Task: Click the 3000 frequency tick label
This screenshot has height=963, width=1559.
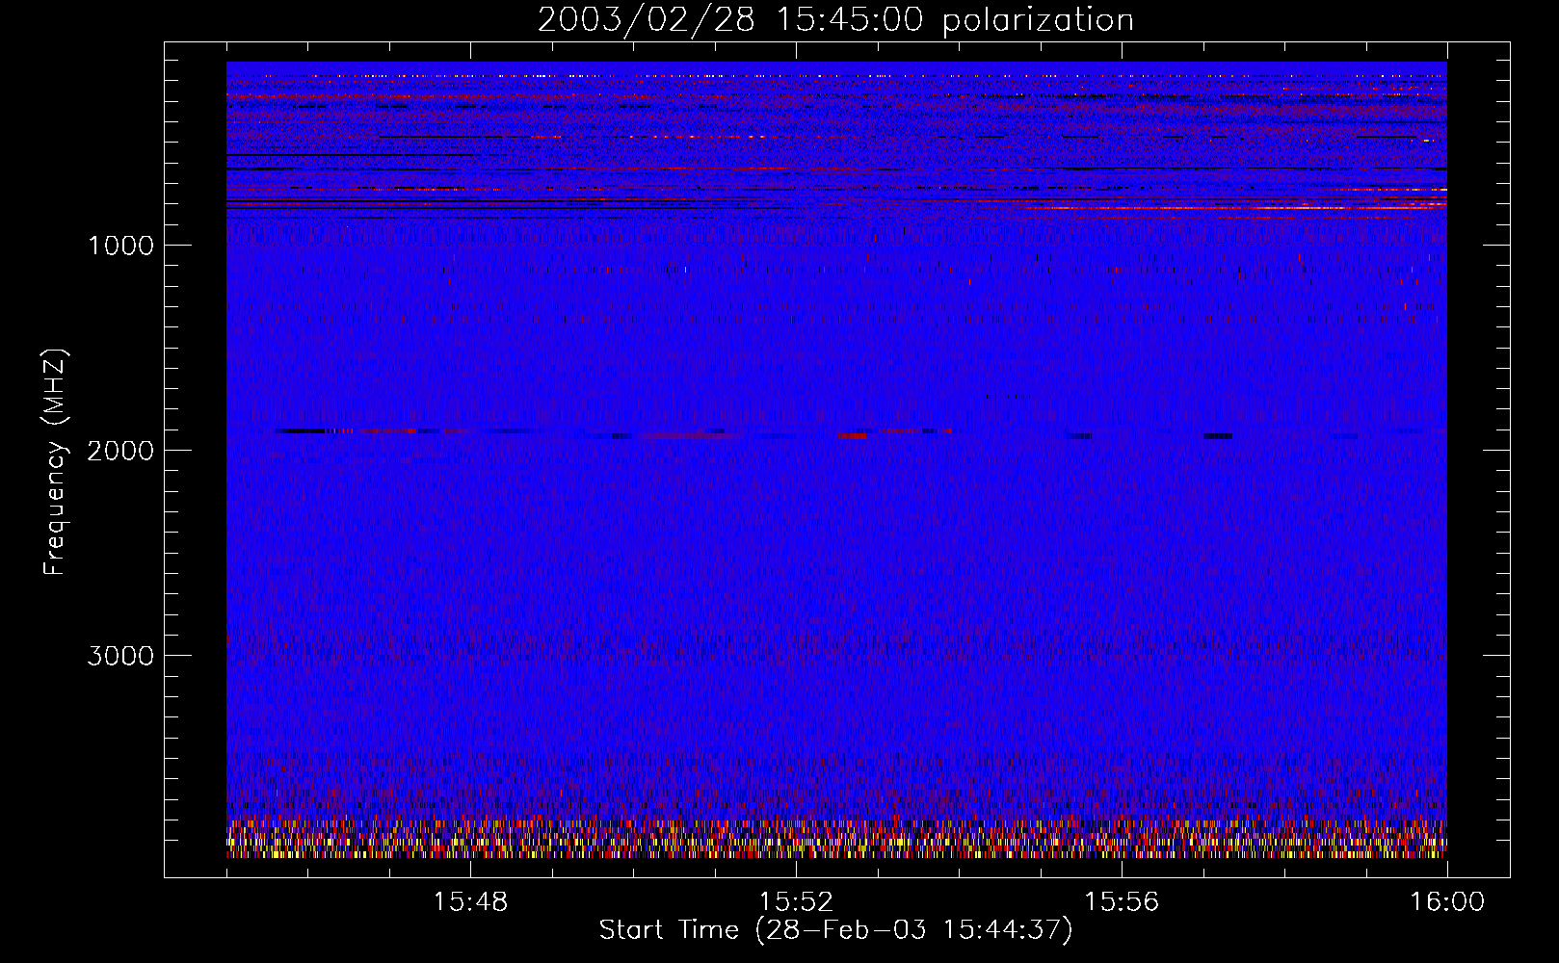Action: click(x=120, y=656)
